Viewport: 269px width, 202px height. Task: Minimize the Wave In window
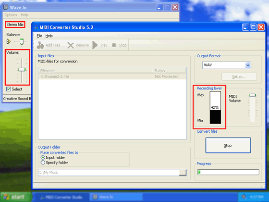[159, 7]
